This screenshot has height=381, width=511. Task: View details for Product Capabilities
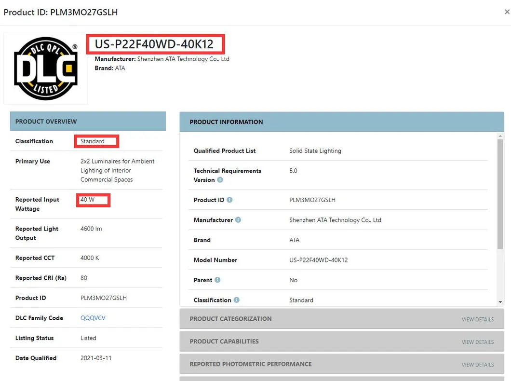477,342
